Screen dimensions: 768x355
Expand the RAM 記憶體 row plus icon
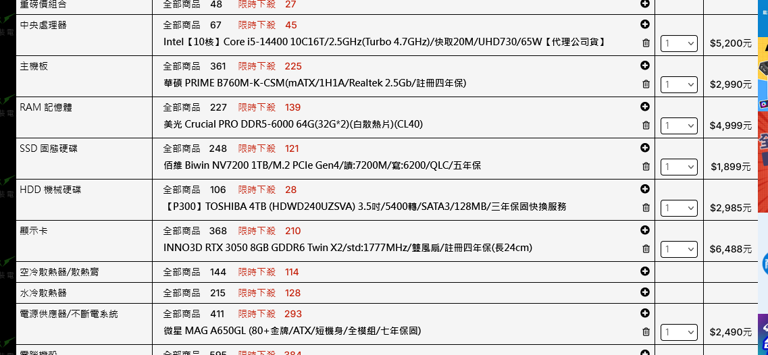pos(644,106)
